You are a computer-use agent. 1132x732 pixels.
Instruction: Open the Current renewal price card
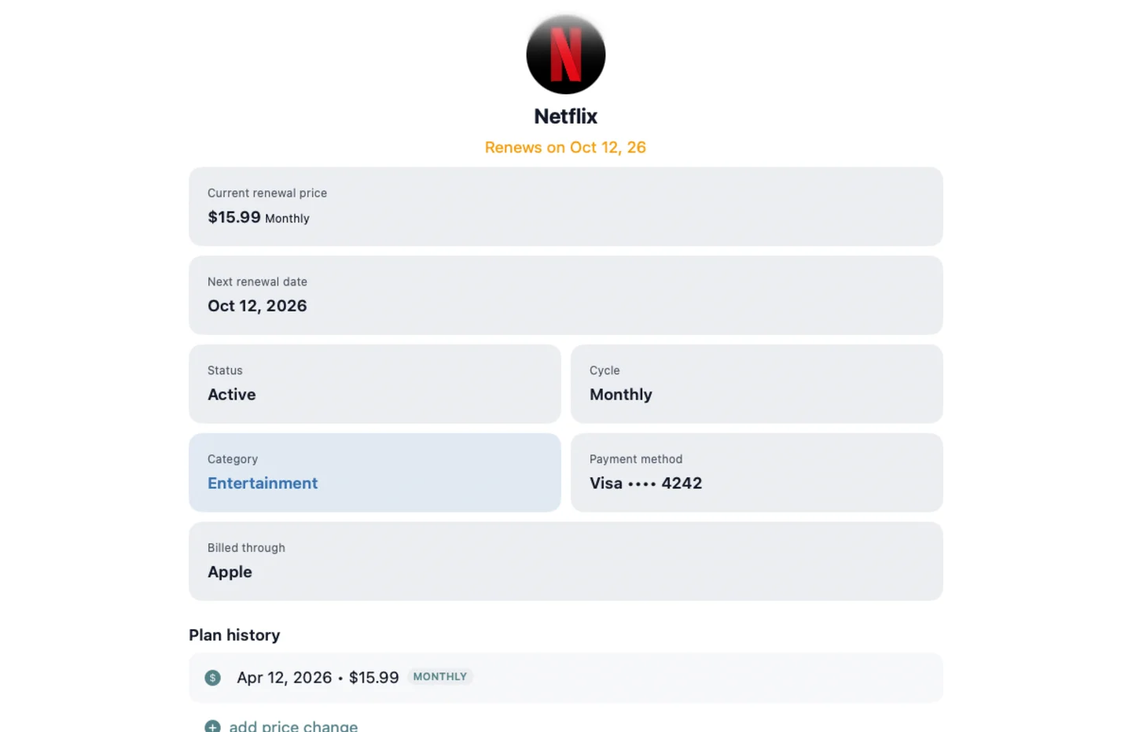pos(565,206)
